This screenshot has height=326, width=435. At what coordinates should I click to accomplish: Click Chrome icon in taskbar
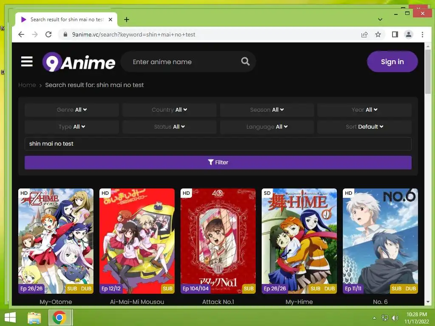(x=59, y=318)
